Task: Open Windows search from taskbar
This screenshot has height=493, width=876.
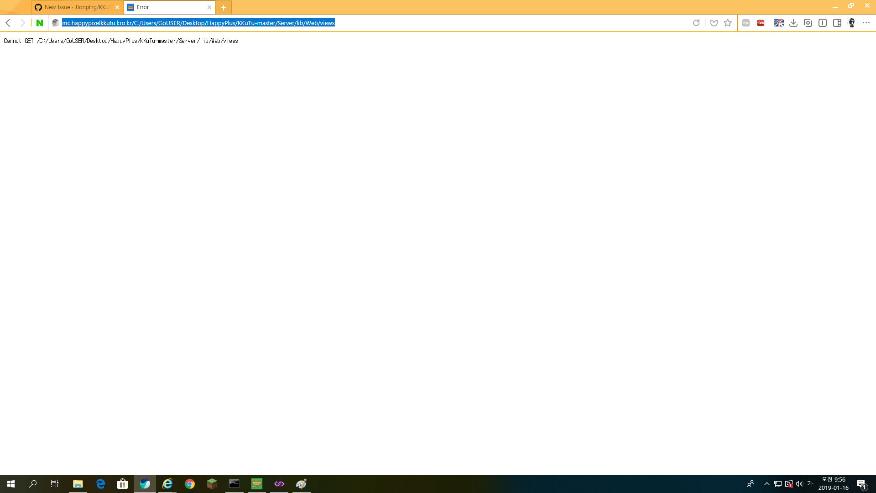Action: 33,484
